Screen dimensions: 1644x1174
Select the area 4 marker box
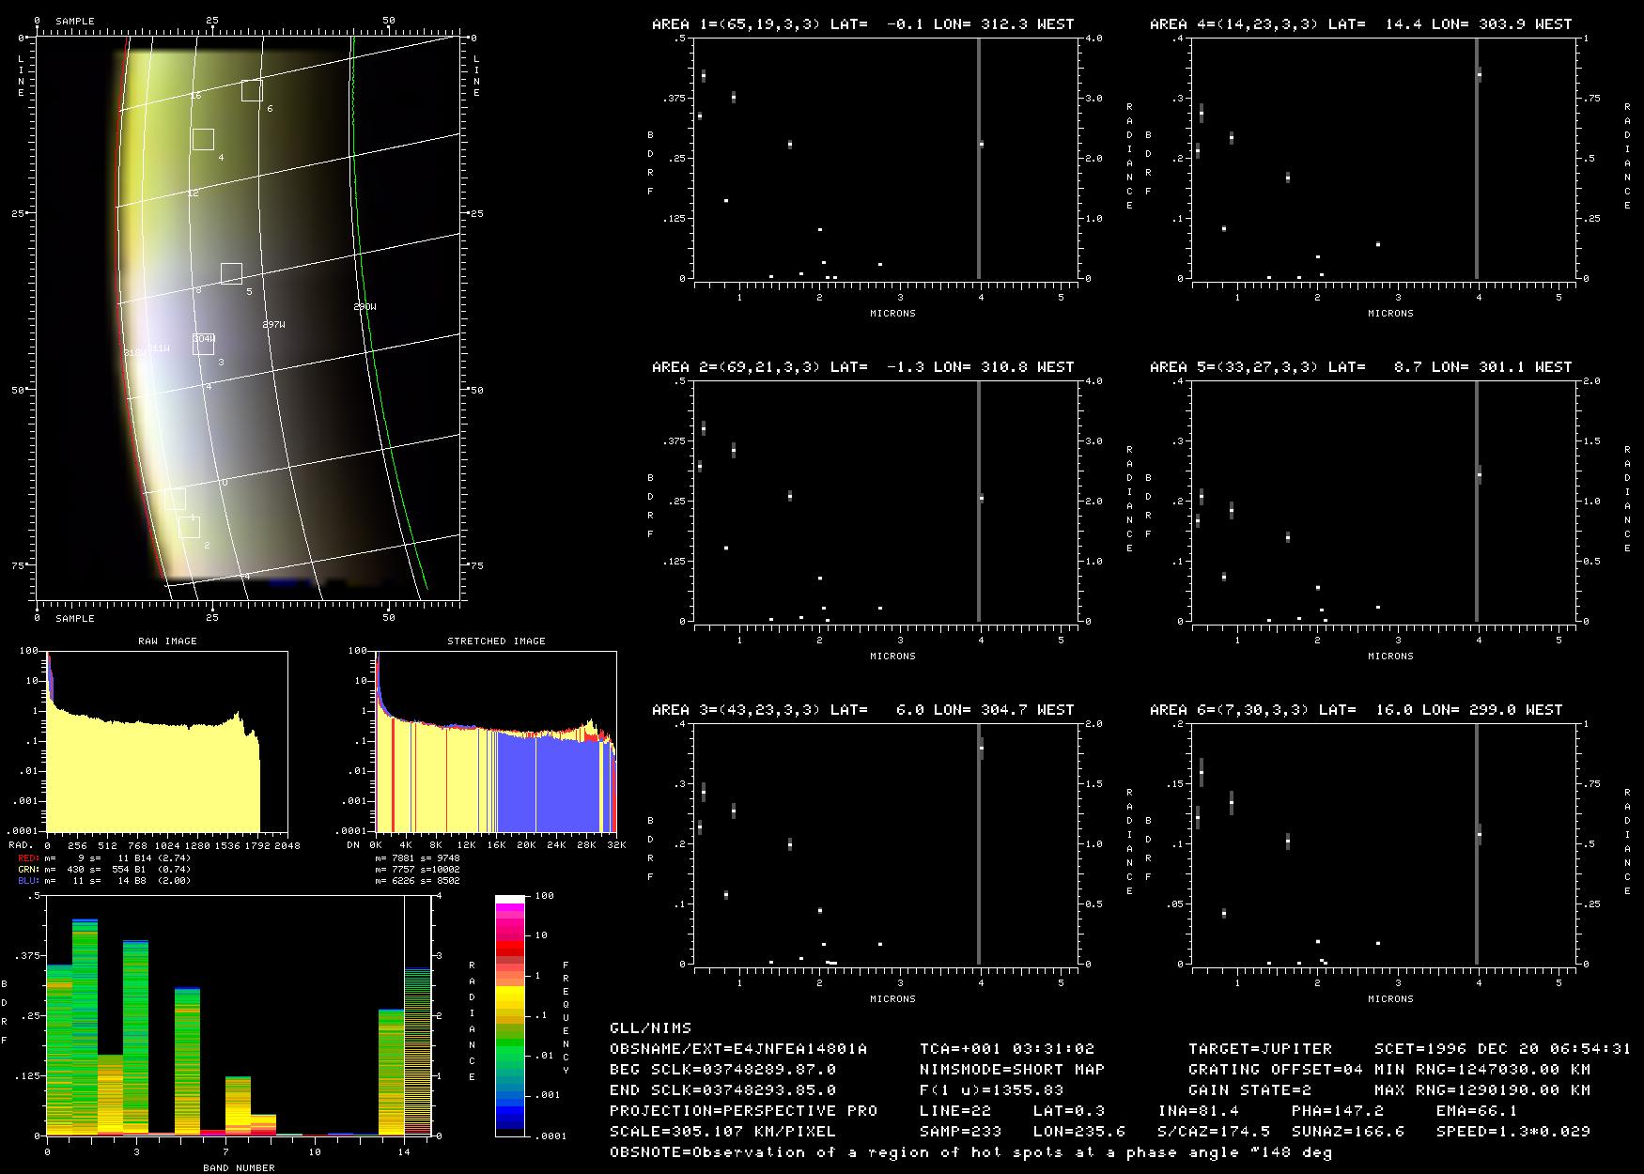pos(203,139)
